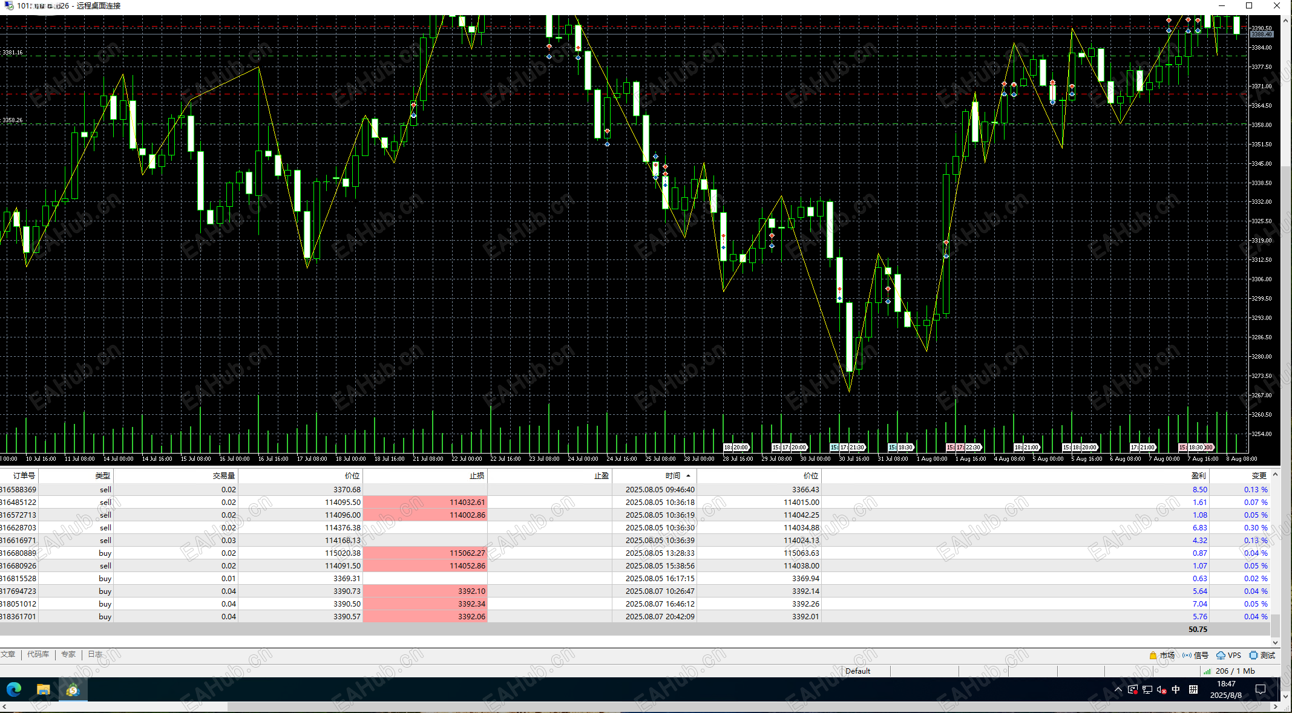
Task: Launch Microsoft Edge from taskbar
Action: (14, 689)
